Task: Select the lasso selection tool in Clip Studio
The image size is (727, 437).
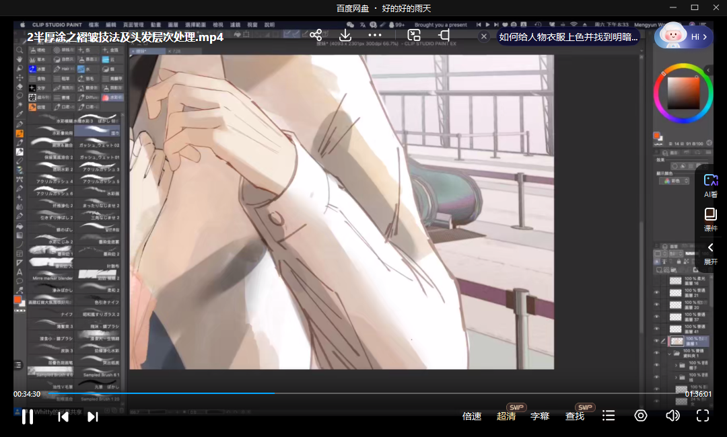Action: pyautogui.click(x=20, y=96)
